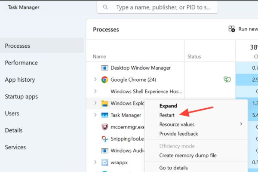Expand the wsappx process group
The height and width of the screenshot is (172, 258).
click(x=95, y=163)
